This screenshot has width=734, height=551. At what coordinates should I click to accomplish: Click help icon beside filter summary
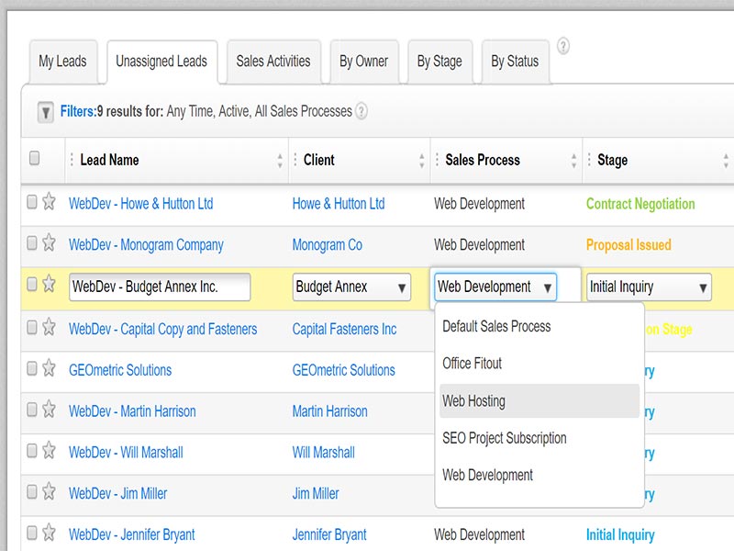(x=361, y=111)
